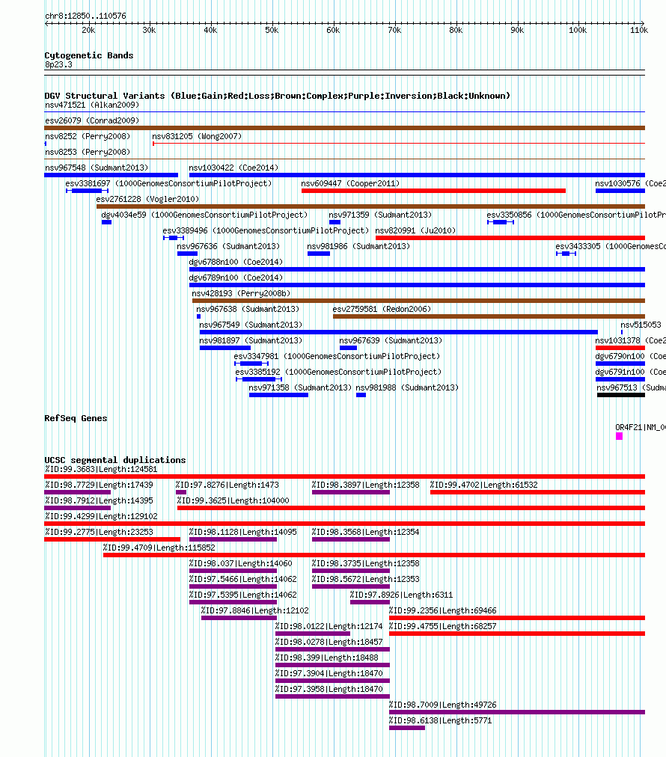This screenshot has height=757, width=666.
Task: Select duplication %ID:98.037 Length:14060
Action: [240, 563]
